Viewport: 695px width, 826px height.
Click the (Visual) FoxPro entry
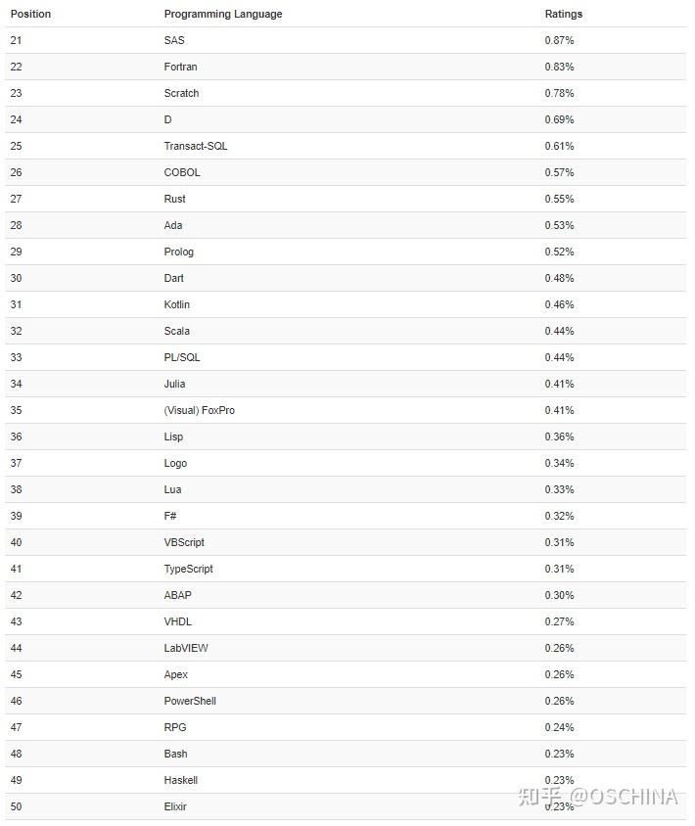199,411
